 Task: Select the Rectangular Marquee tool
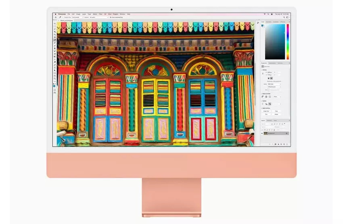point(55,26)
